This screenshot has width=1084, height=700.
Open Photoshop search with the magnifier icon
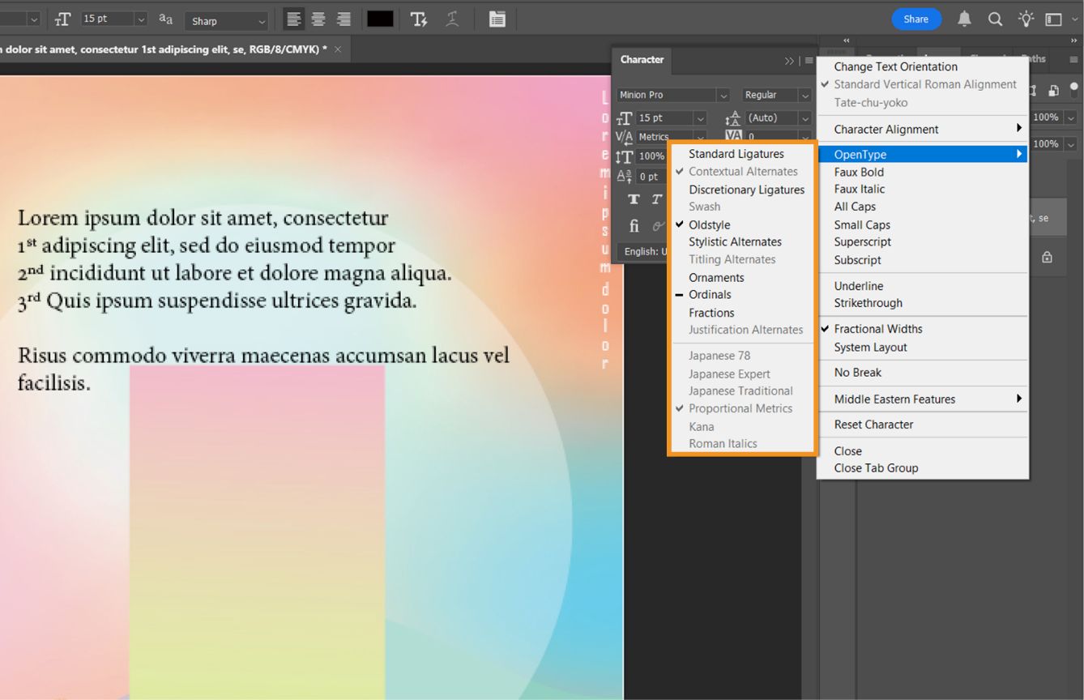[x=994, y=19]
